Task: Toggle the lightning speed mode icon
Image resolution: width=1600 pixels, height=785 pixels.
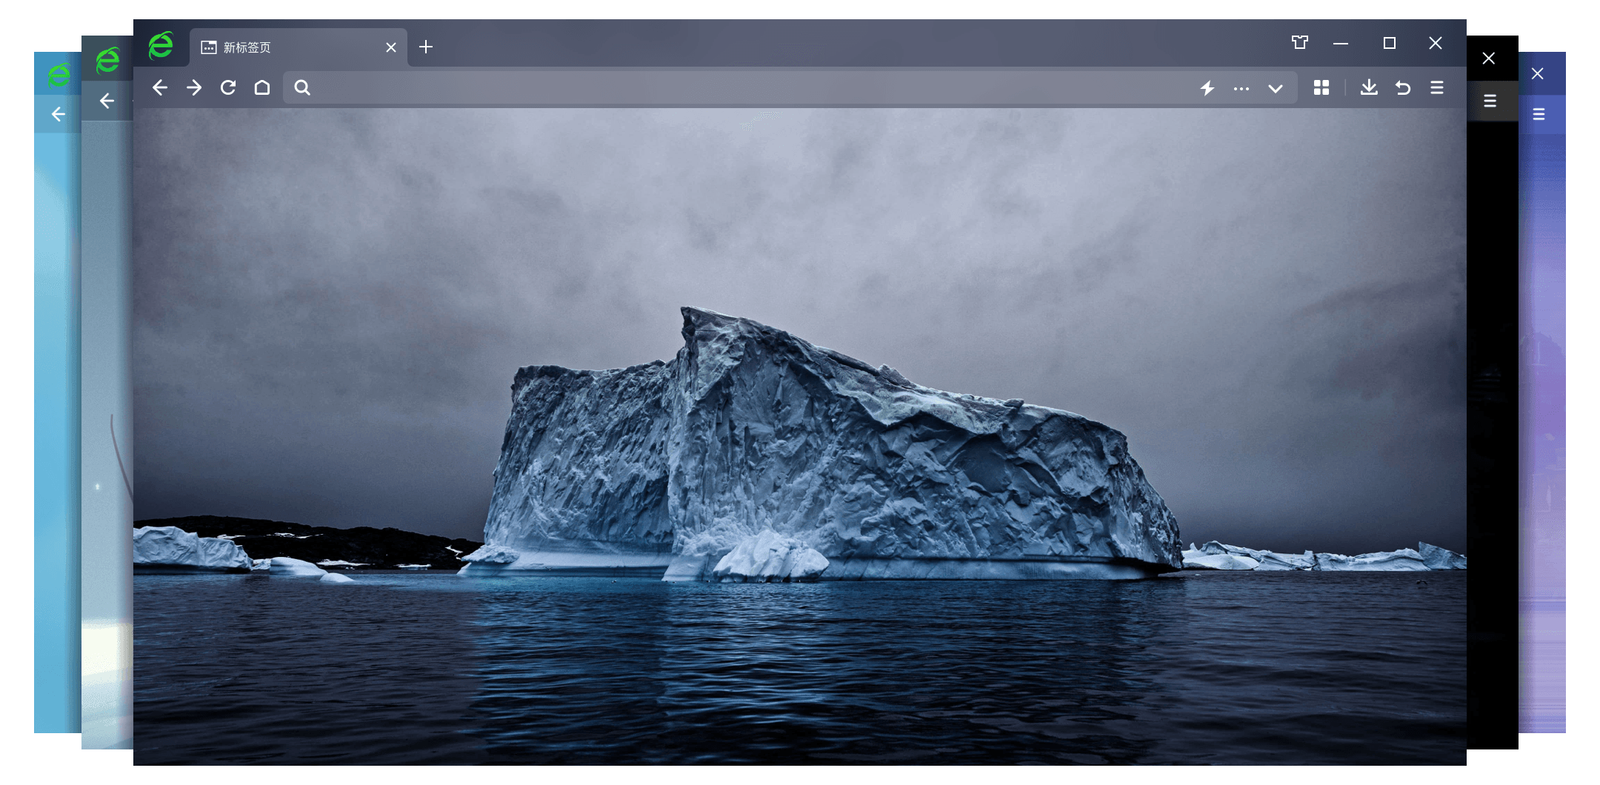Action: pyautogui.click(x=1207, y=89)
